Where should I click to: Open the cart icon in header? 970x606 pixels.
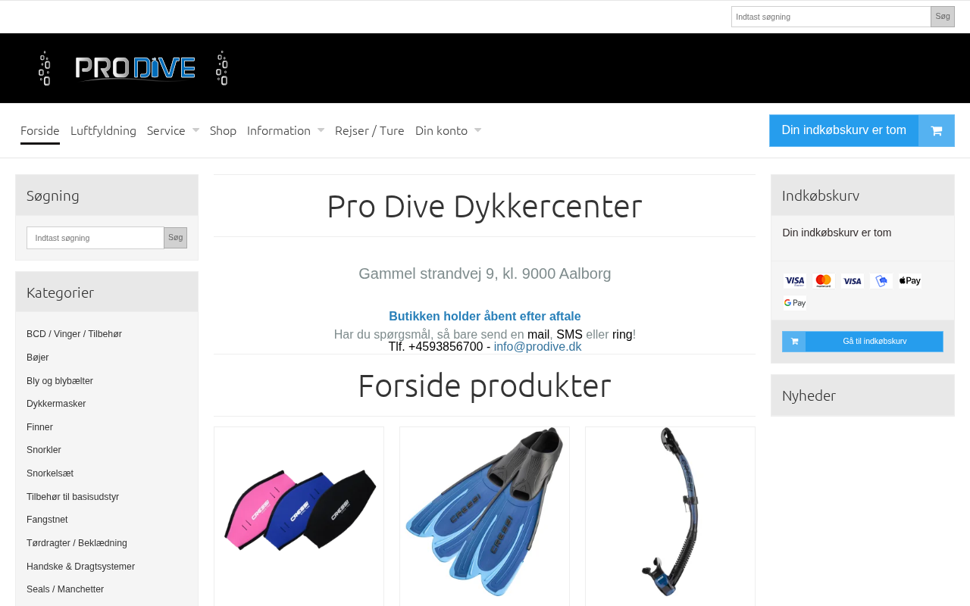[x=936, y=130]
